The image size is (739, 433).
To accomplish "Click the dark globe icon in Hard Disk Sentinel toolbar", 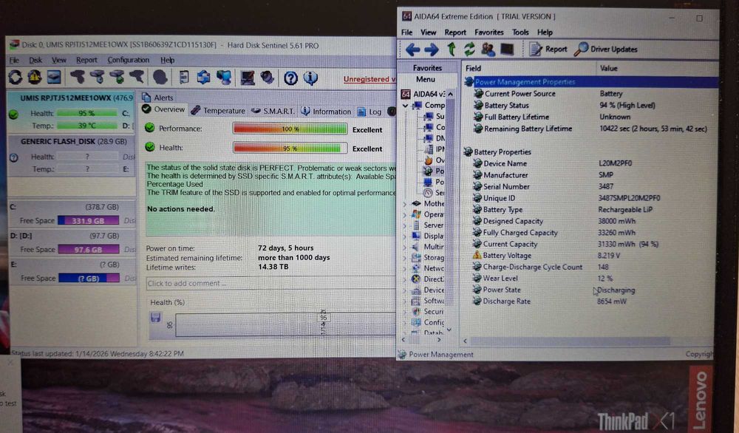I will 160,78.
